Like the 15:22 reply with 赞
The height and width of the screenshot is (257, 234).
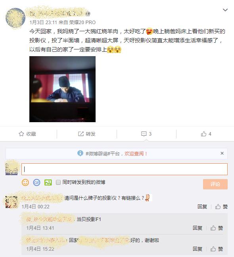coord(217,249)
